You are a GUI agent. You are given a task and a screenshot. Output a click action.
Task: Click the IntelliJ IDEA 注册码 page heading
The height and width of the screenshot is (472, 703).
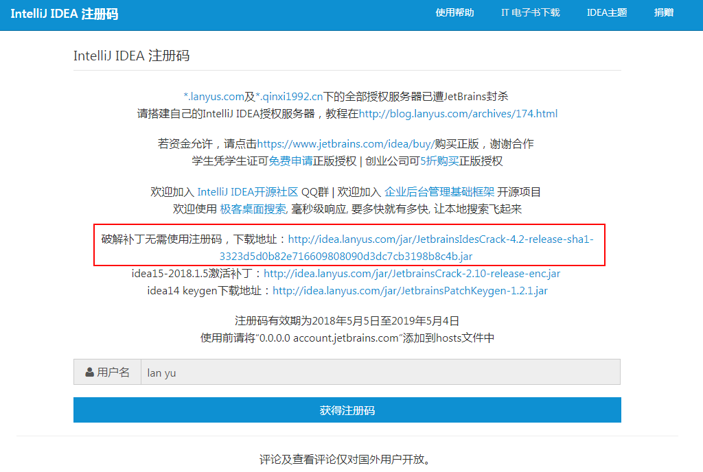point(131,56)
